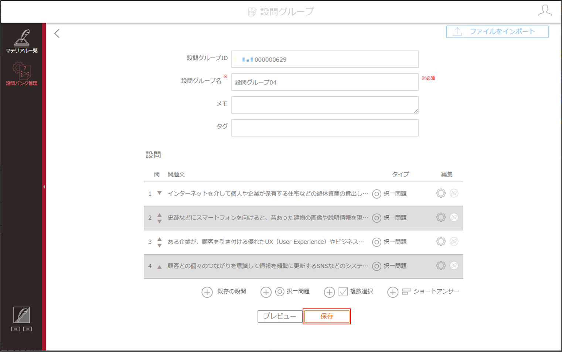Image resolution: width=562 pixels, height=352 pixels.
Task: Click the feather pen icon at sidebar bottom
Action: (21, 315)
